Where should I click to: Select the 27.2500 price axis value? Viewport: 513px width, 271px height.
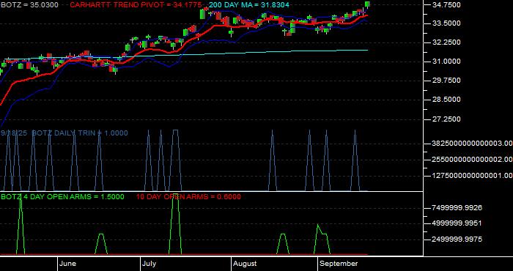(446, 119)
